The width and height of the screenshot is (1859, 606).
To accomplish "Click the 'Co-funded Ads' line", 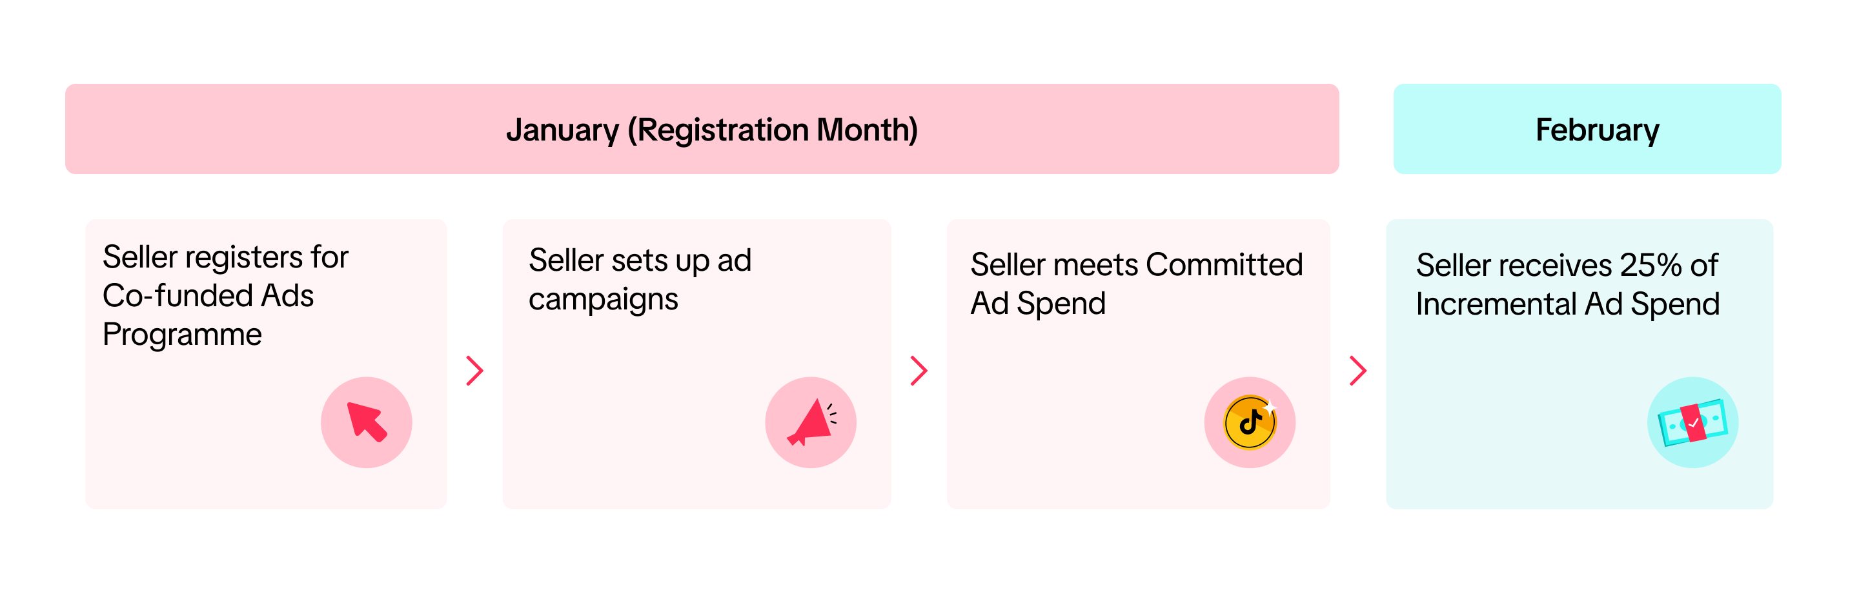I will point(208,295).
